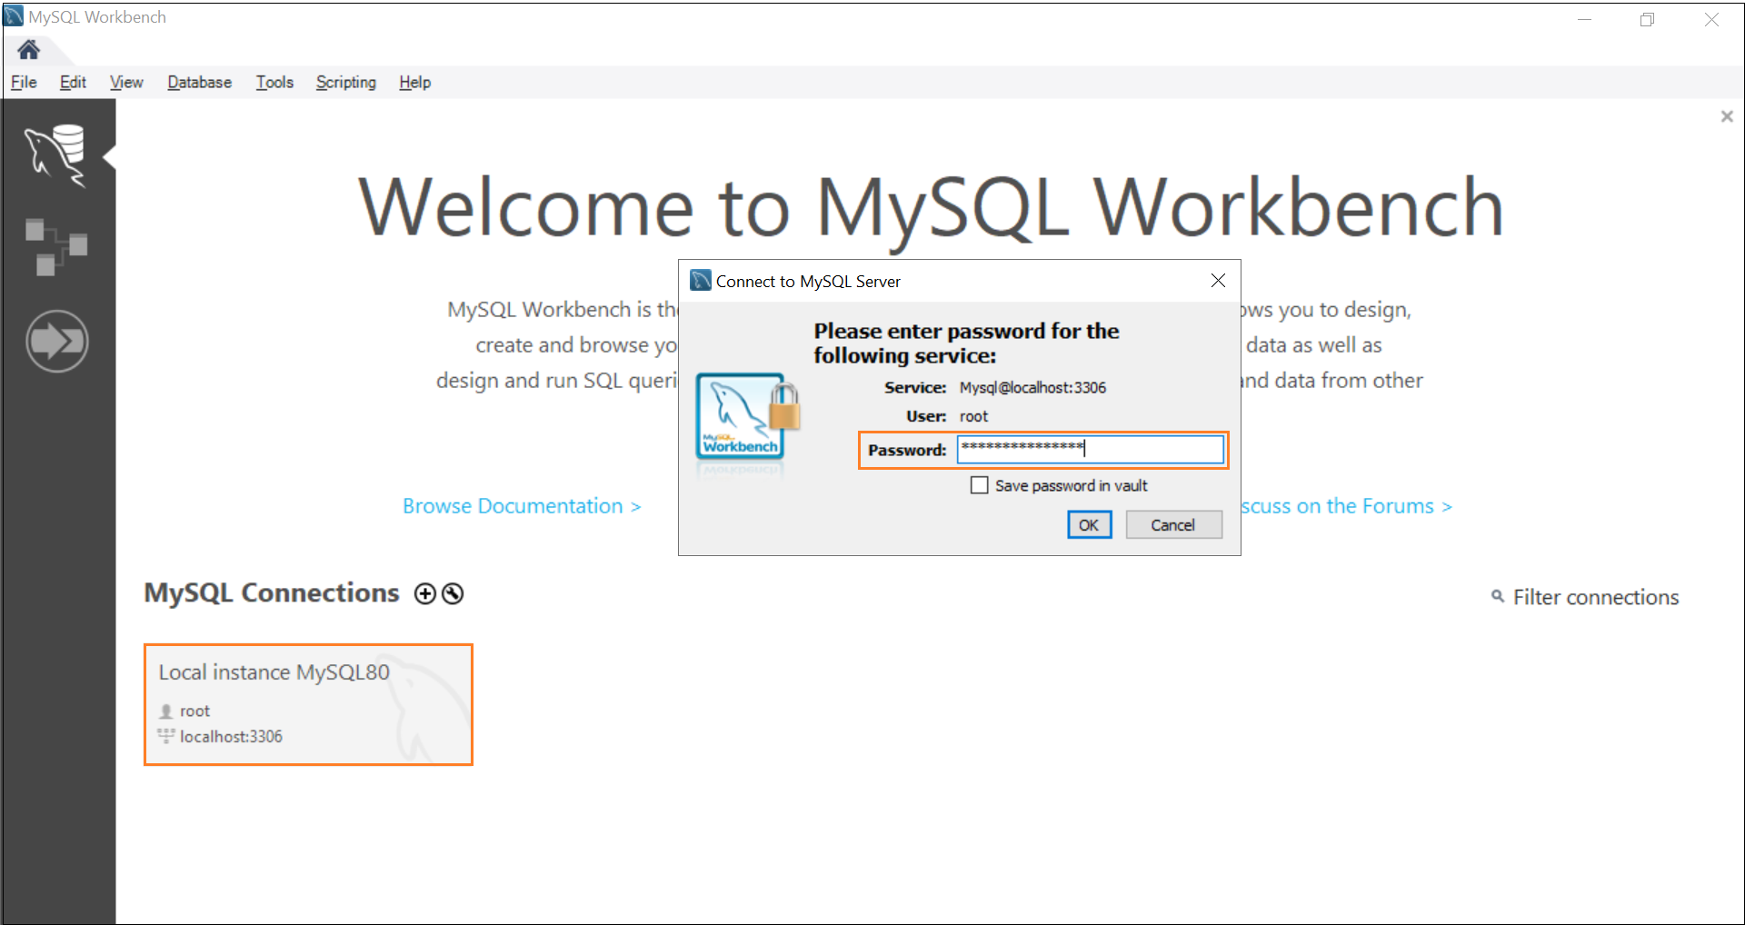Open Discuss on the Forums link
The height and width of the screenshot is (925, 1745).
(1347, 506)
